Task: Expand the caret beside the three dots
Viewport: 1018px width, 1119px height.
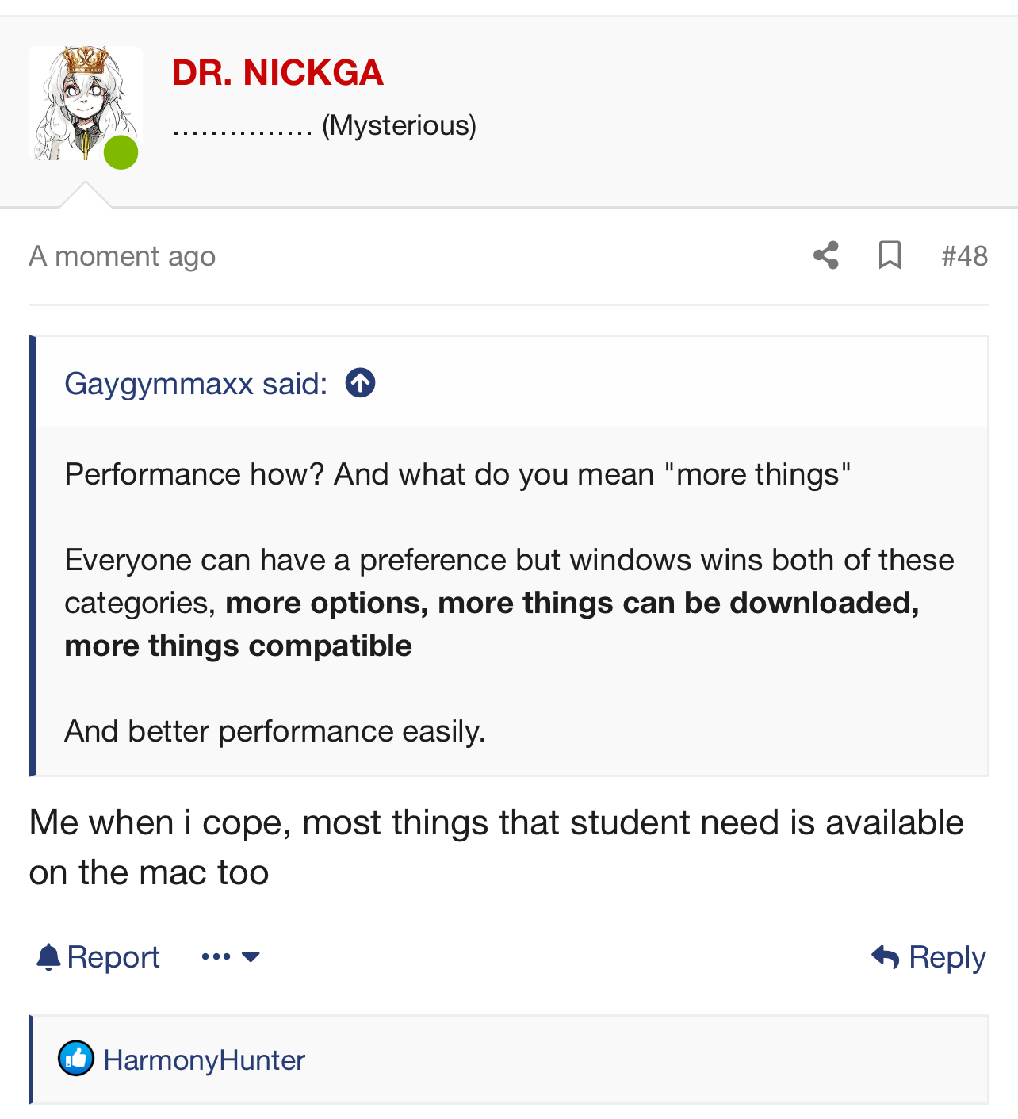Action: pyautogui.click(x=251, y=957)
